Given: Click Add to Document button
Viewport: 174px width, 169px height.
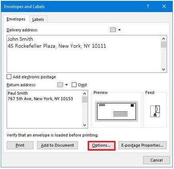Looking at the screenshot, I should (x=57, y=145).
